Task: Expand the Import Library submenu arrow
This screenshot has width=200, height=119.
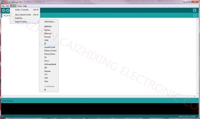Action: point(38,22)
